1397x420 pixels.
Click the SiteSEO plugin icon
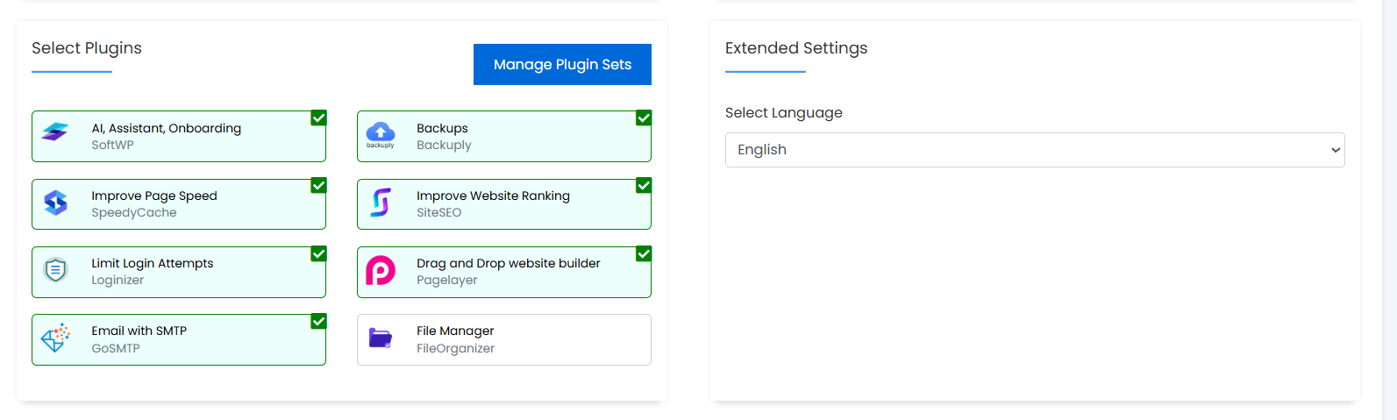pyautogui.click(x=381, y=203)
